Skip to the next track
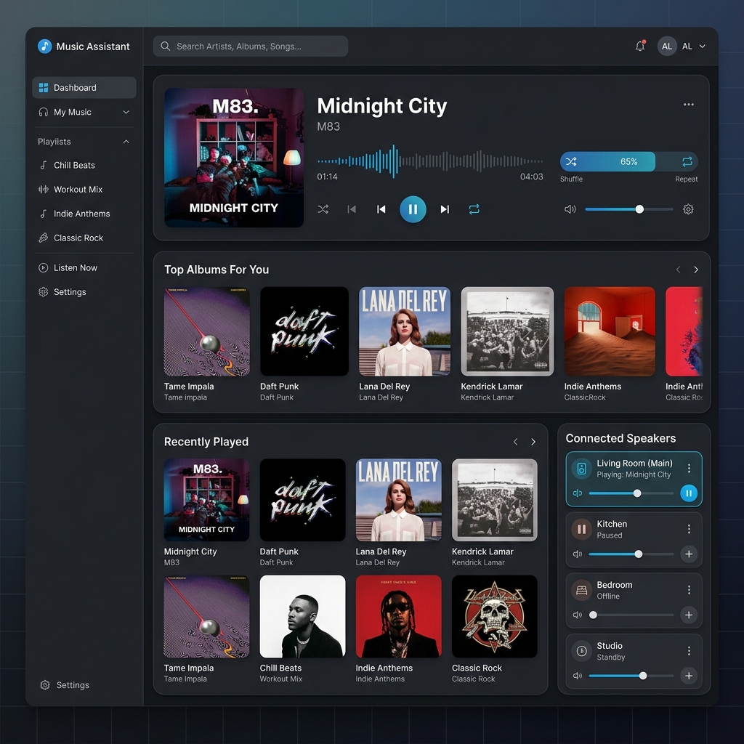This screenshot has width=744, height=744. (445, 209)
